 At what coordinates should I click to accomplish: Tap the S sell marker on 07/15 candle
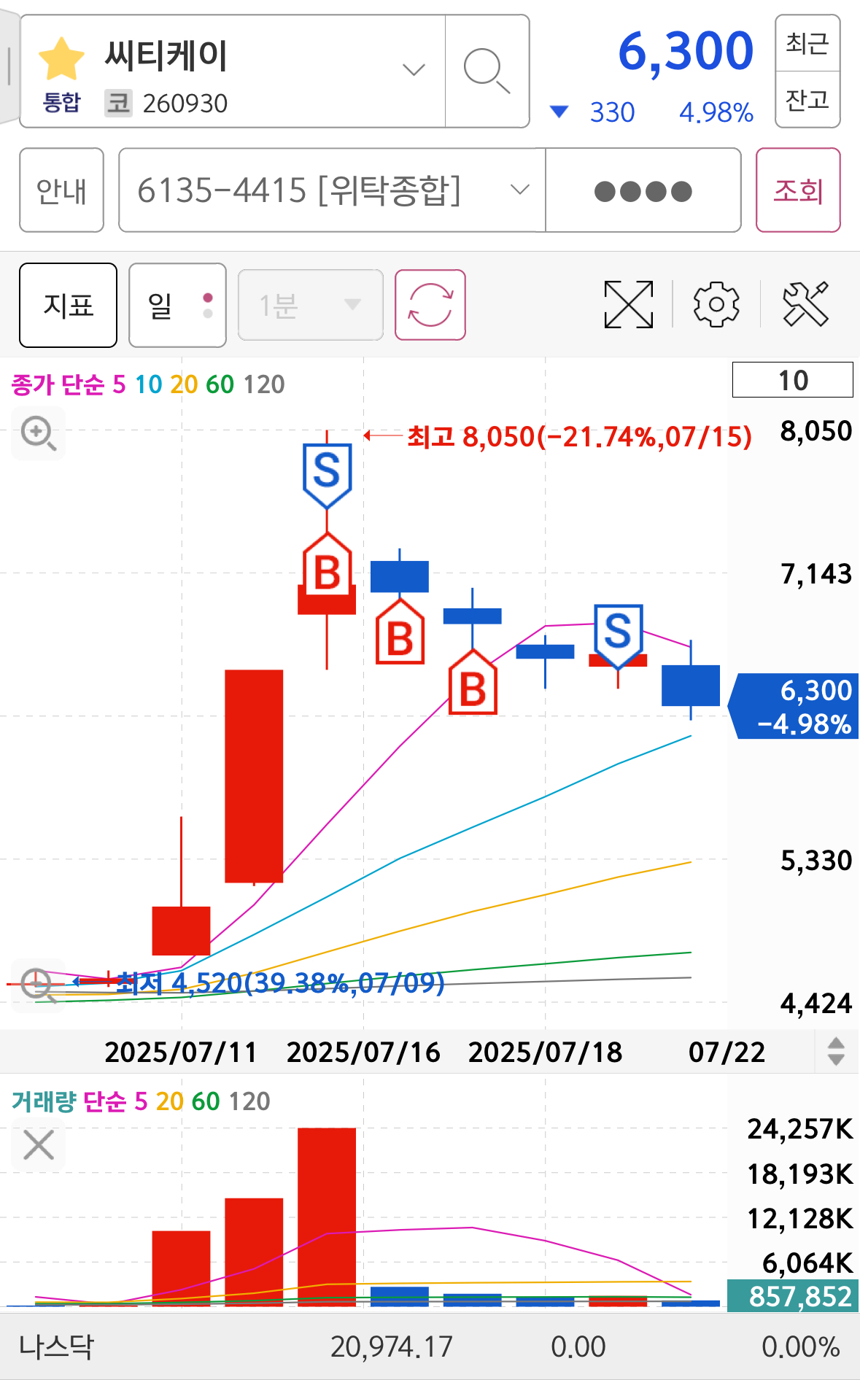point(327,475)
